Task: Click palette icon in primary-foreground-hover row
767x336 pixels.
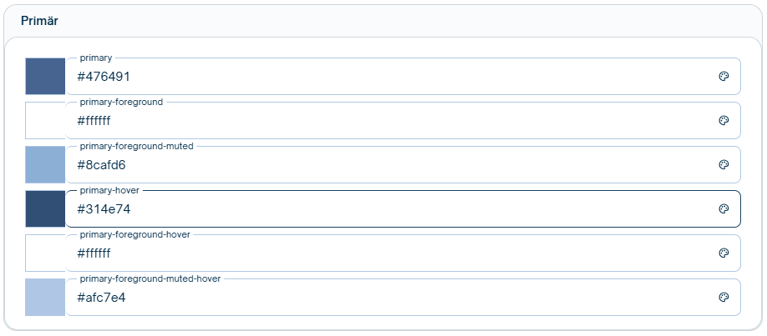Action: coord(724,253)
